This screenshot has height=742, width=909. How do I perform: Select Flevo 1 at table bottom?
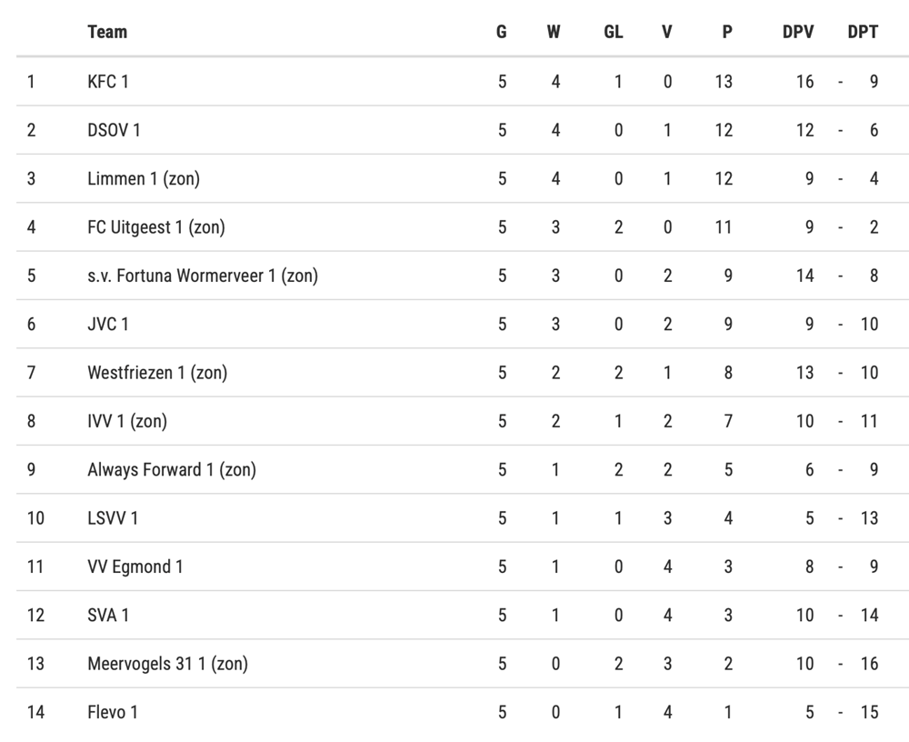[x=463, y=712]
